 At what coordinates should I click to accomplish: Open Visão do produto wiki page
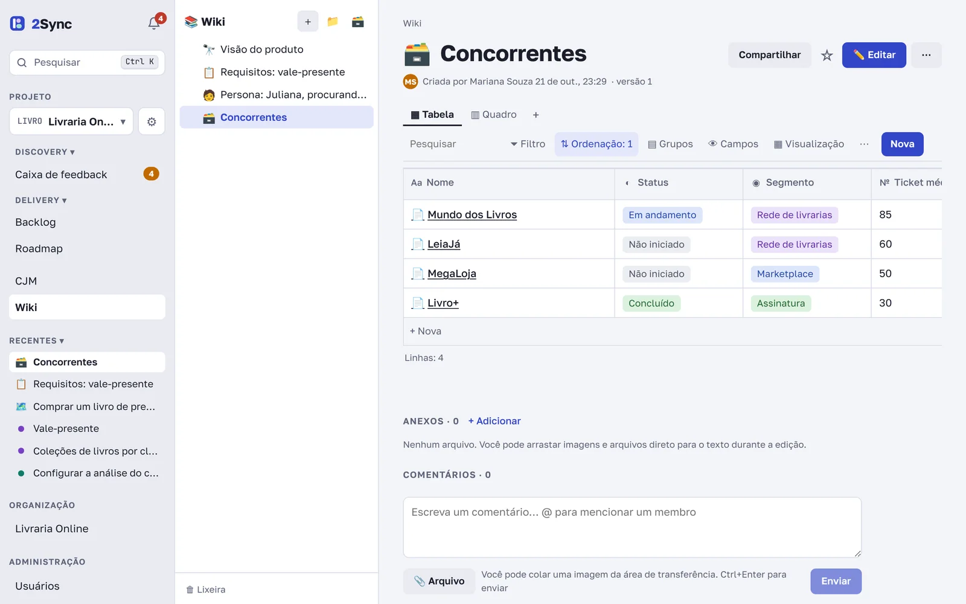pos(277,50)
